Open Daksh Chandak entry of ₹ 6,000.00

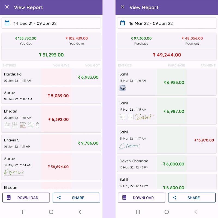(167, 164)
